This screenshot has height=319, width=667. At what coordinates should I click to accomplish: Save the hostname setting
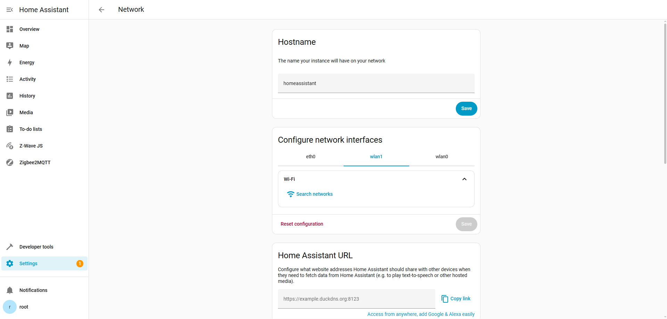[x=466, y=109]
